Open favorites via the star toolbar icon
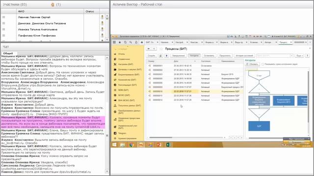This screenshot has height=176, width=314. [x=120, y=43]
